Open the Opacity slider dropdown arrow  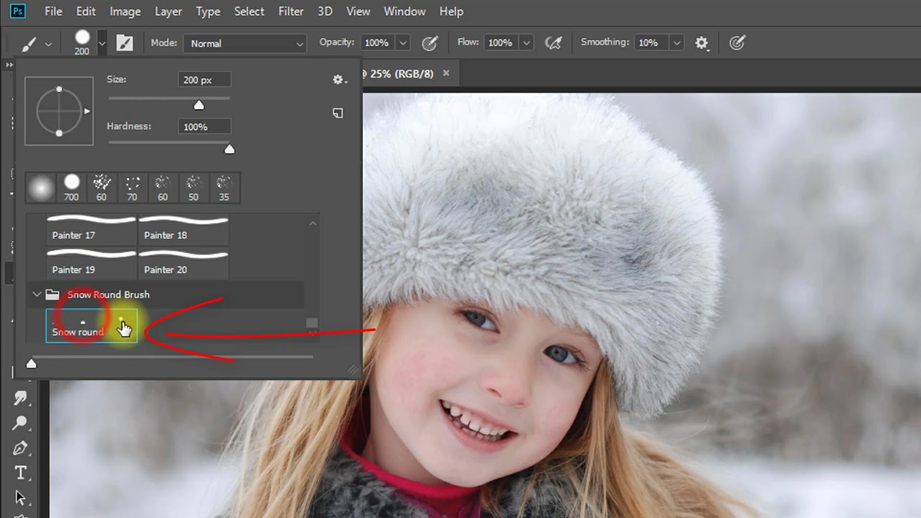pyautogui.click(x=403, y=43)
